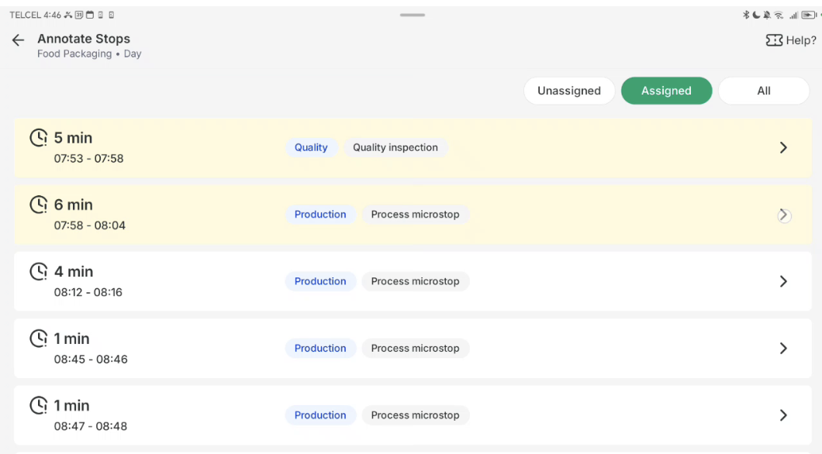Click clock icon of the 08:47 - 08:48 stop
The width and height of the screenshot is (822, 454).
point(38,406)
